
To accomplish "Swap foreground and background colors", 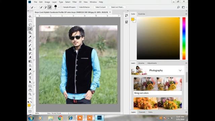I will tap(31, 102).
